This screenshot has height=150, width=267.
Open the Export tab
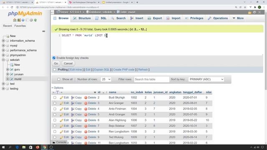pos(155,18)
